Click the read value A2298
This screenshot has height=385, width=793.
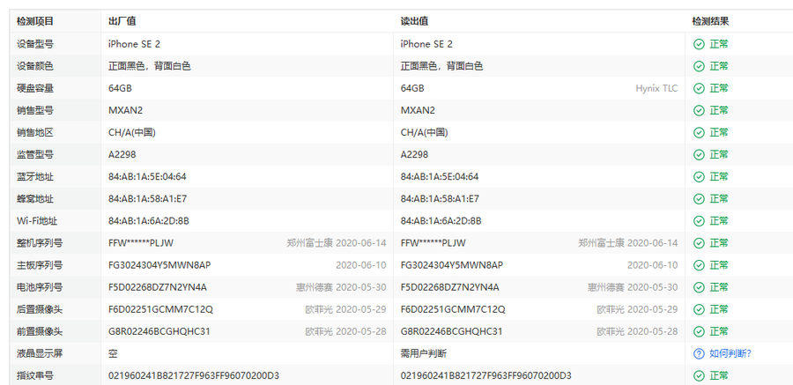[414, 154]
